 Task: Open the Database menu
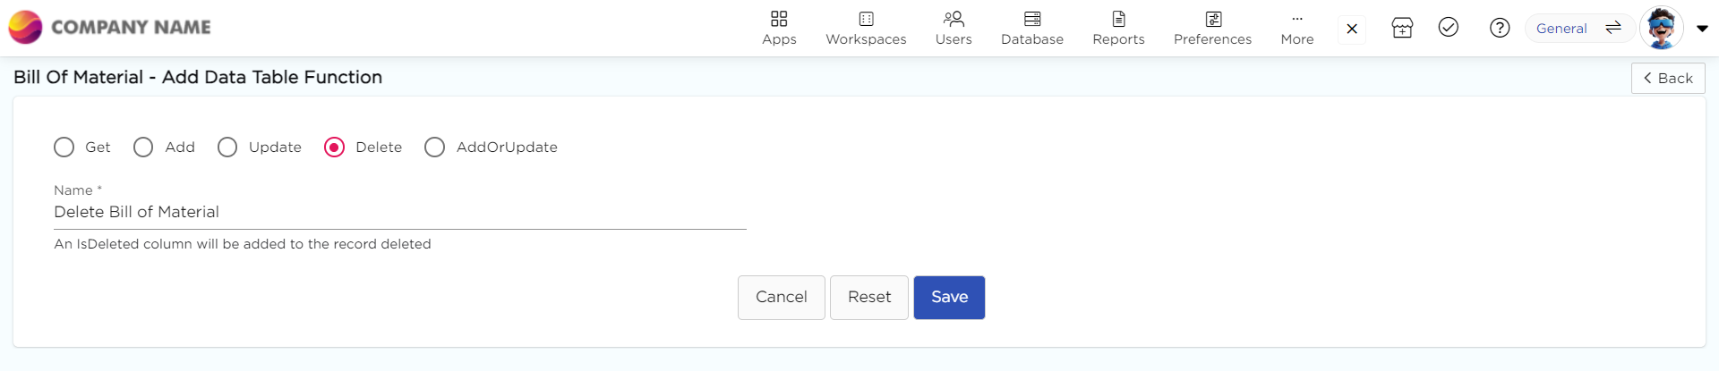click(x=1032, y=28)
